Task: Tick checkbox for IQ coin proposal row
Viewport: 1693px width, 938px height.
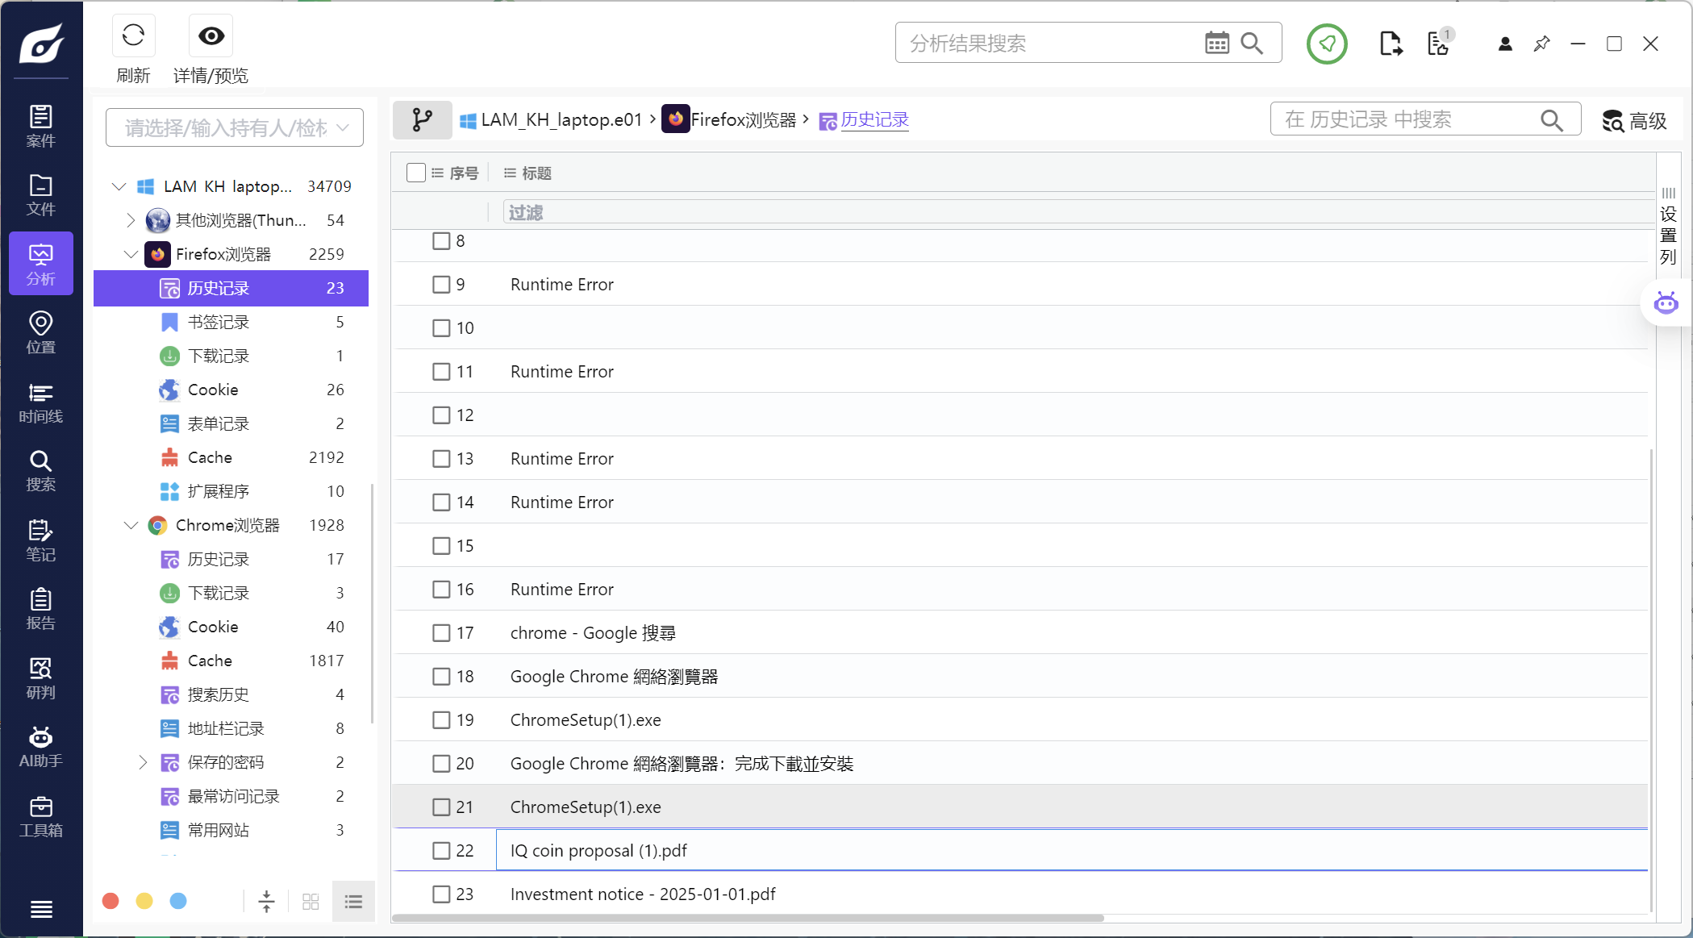Action: pos(441,851)
